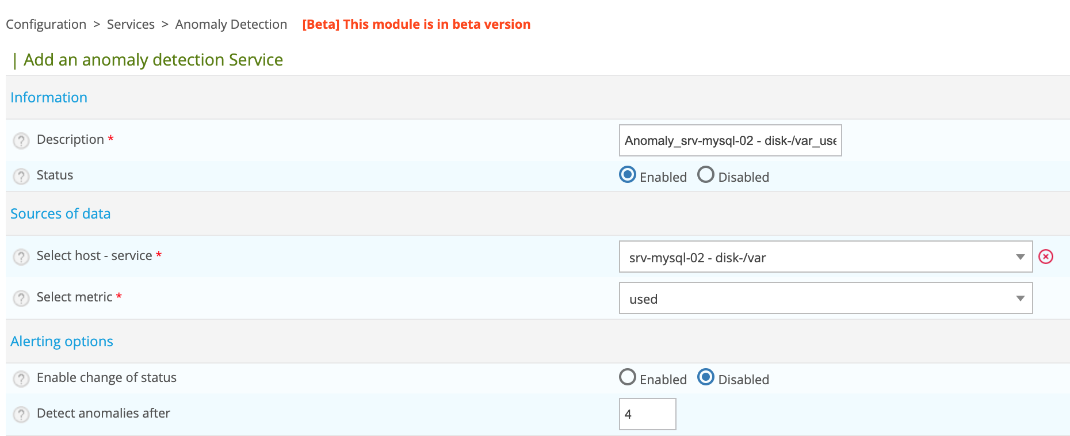Set Status to Enabled
The image size is (1070, 436).
[628, 175]
